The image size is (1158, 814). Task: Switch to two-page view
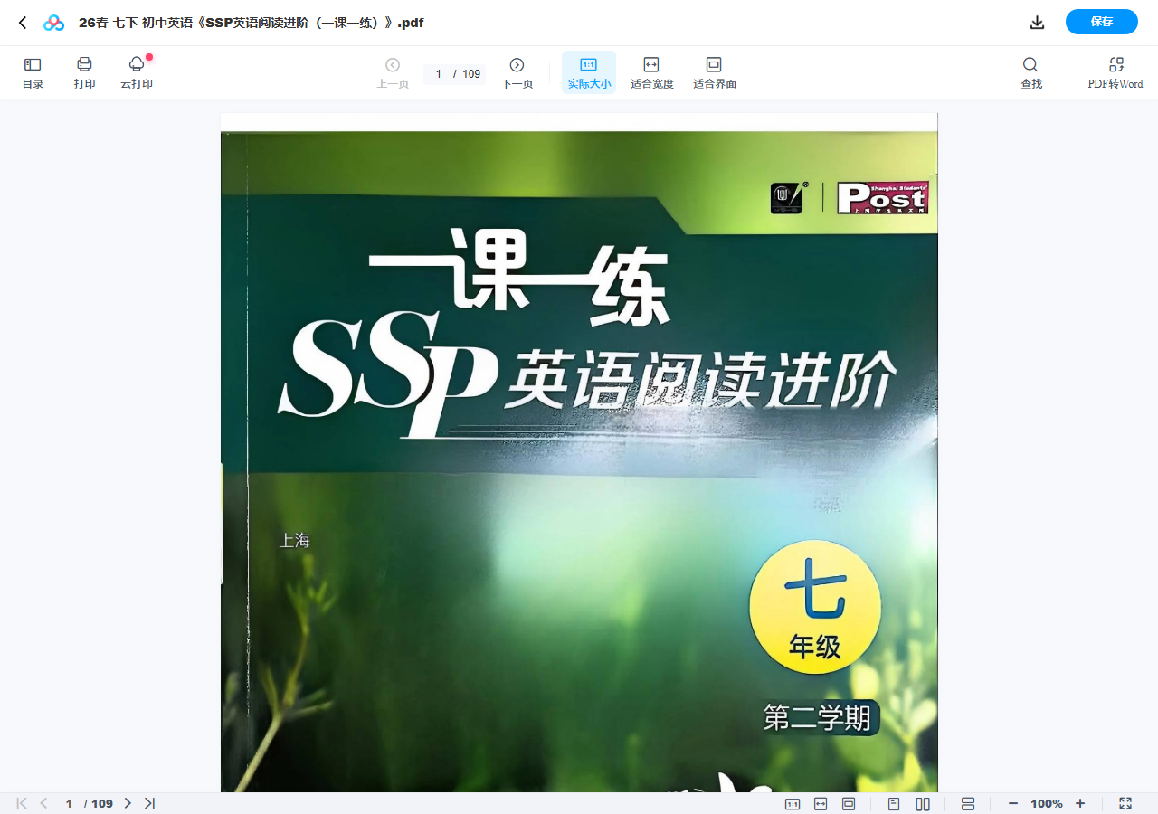923,803
